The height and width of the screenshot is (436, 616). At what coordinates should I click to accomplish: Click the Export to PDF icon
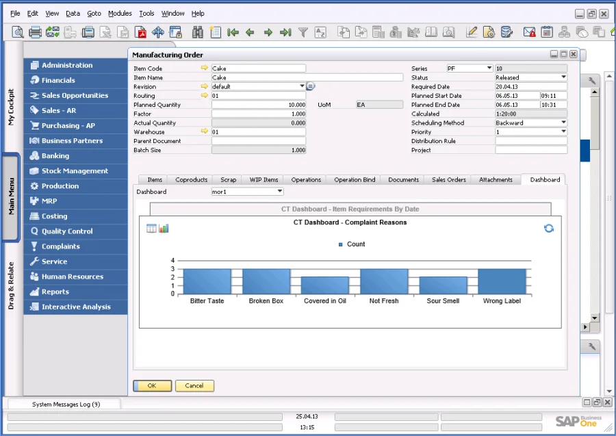coord(140,32)
